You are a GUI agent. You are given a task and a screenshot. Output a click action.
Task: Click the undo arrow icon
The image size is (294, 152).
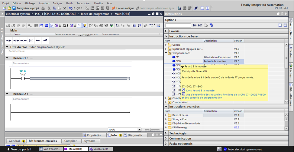pos(70,8)
